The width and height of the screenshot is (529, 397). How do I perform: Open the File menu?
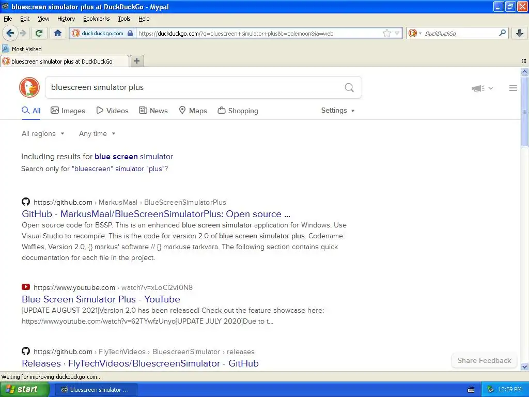point(8,19)
